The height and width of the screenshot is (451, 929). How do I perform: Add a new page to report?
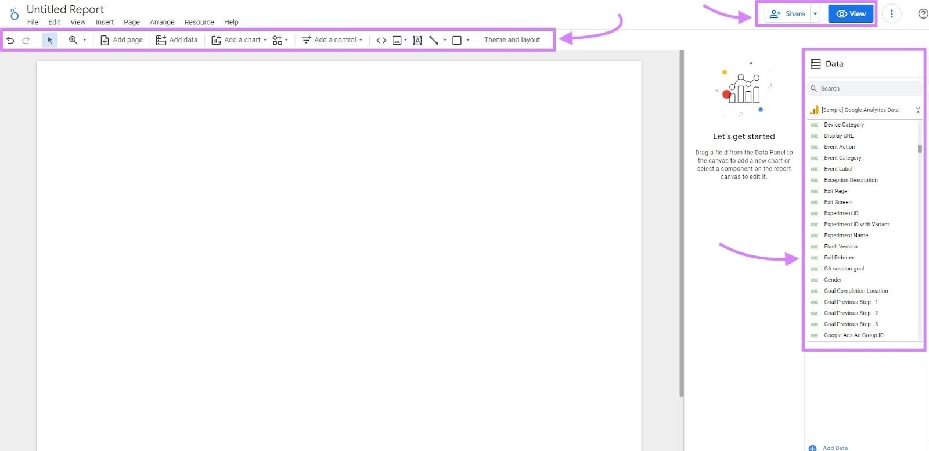(x=121, y=40)
